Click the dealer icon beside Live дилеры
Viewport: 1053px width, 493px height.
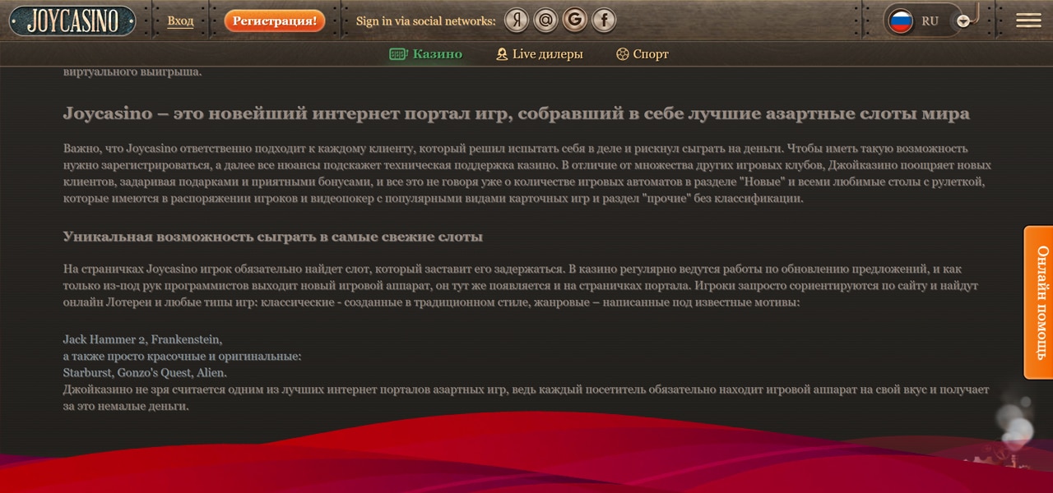[502, 53]
